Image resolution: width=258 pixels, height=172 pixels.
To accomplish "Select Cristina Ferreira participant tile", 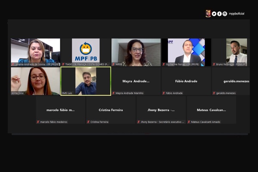I will point(111,110).
